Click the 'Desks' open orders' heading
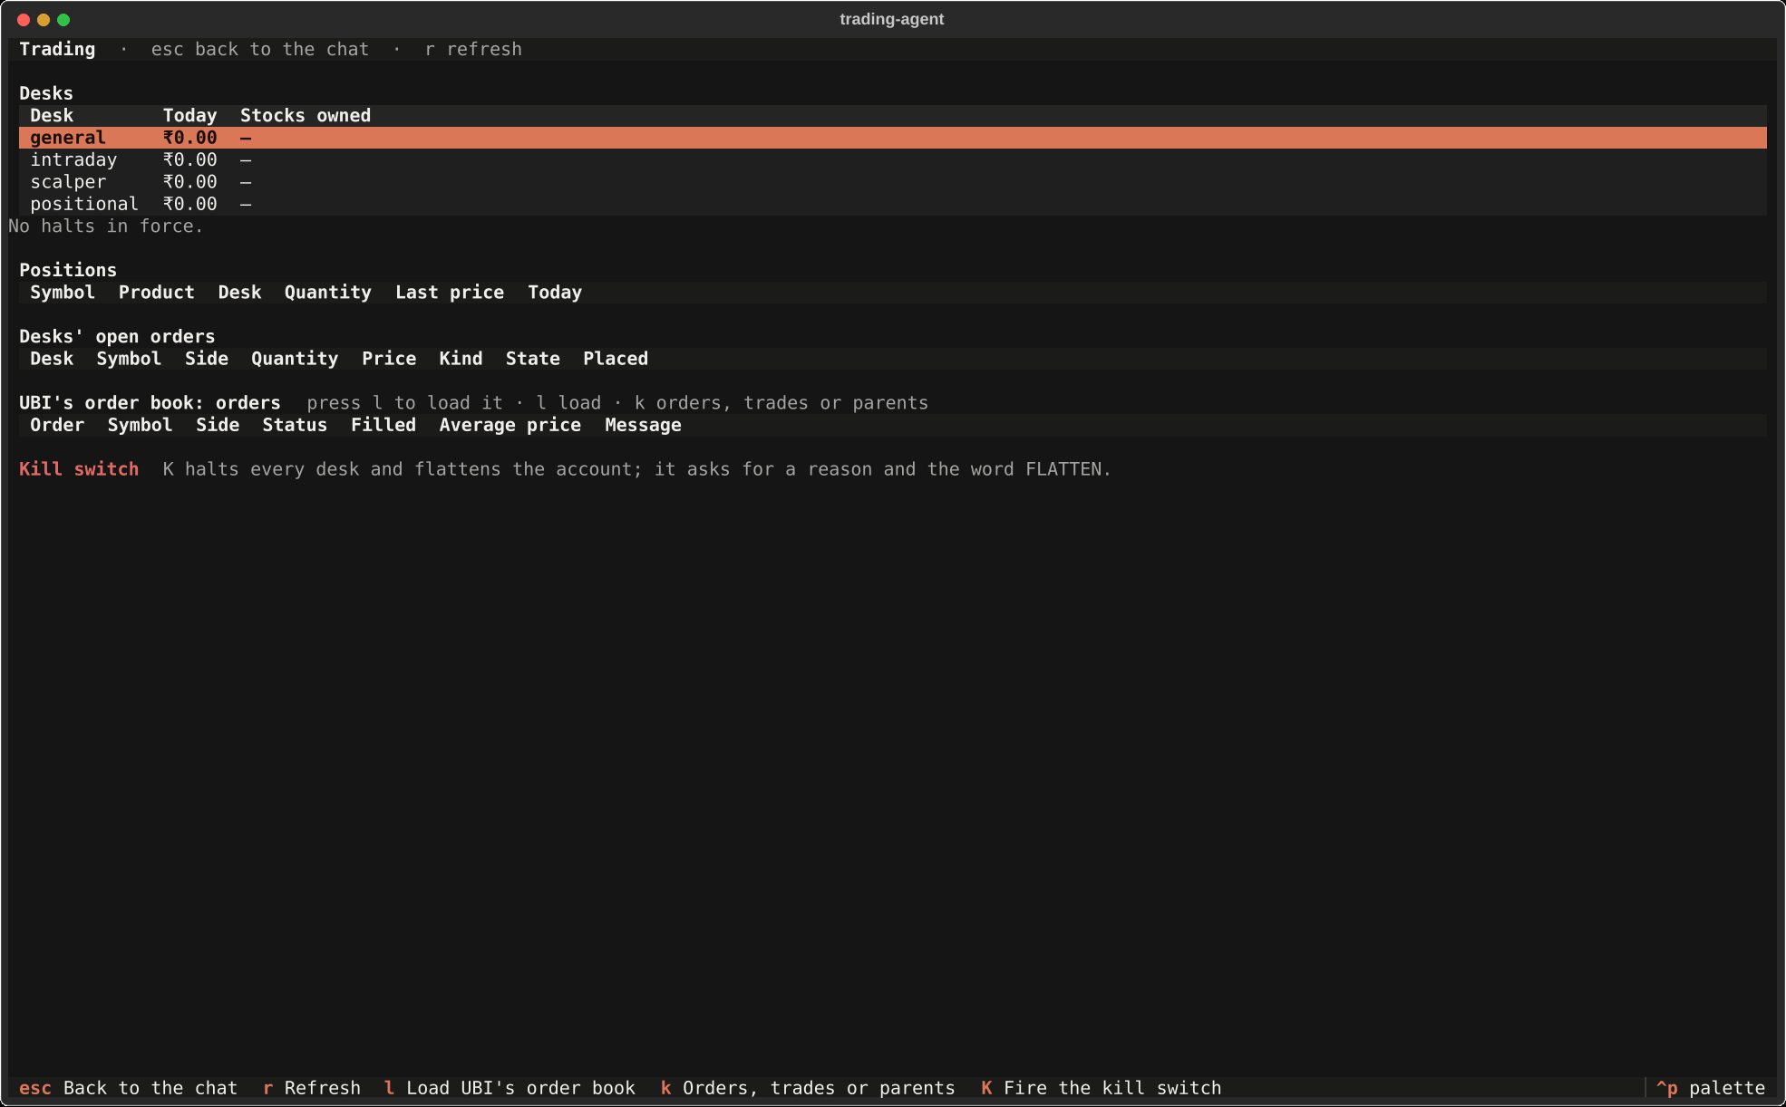1786x1107 pixels. 118,337
